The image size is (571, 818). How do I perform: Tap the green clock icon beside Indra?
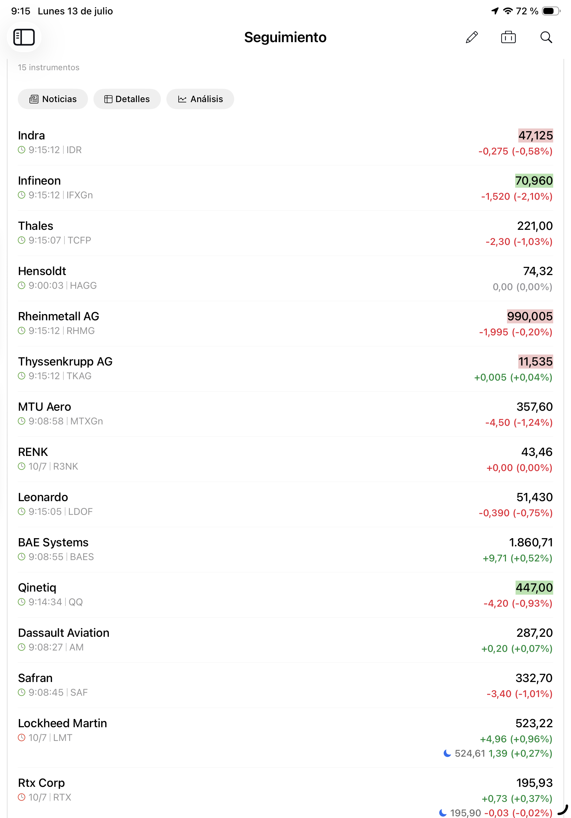point(22,150)
